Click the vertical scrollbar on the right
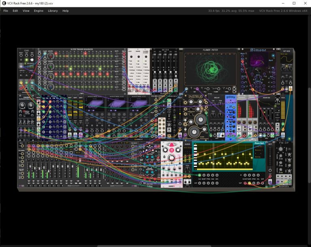This screenshot has width=311, height=247. [x=310, y=135]
